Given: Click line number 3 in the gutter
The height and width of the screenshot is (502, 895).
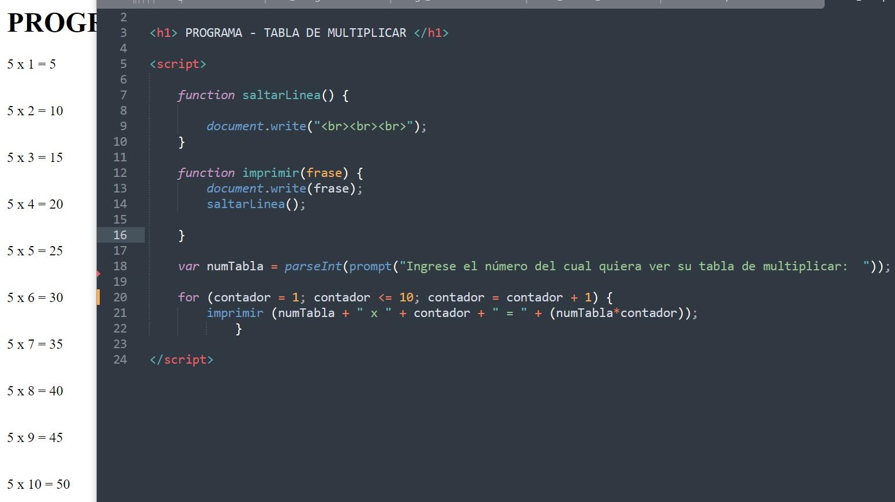Looking at the screenshot, I should 123,33.
